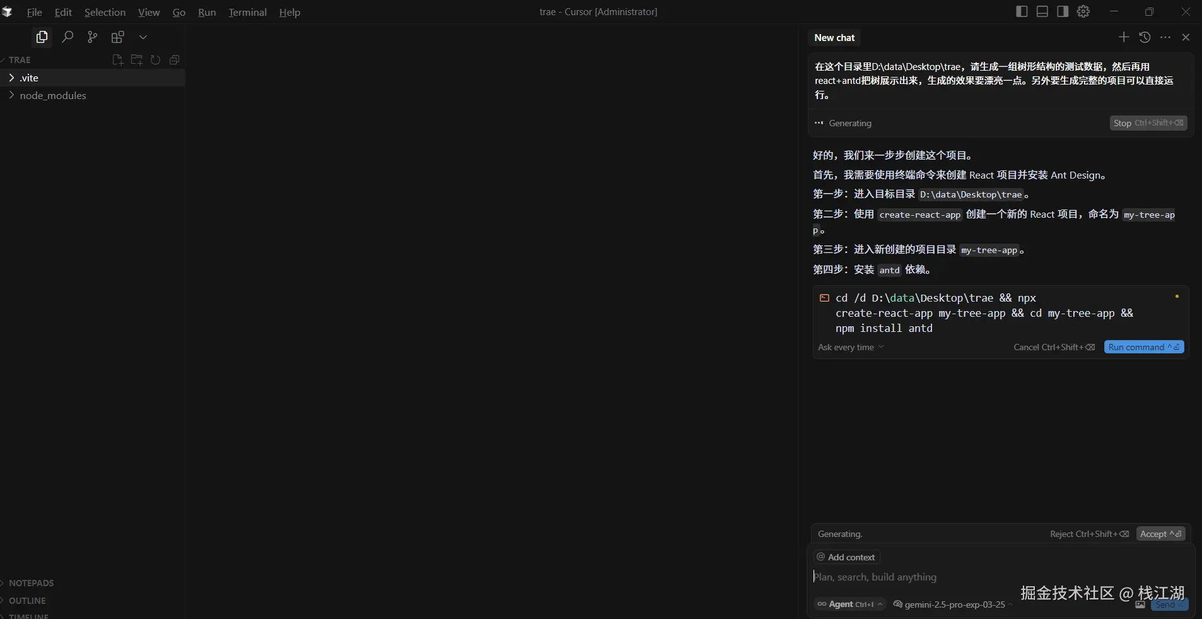1202x619 pixels.
Task: Reject the generated changes
Action: tap(1089, 534)
